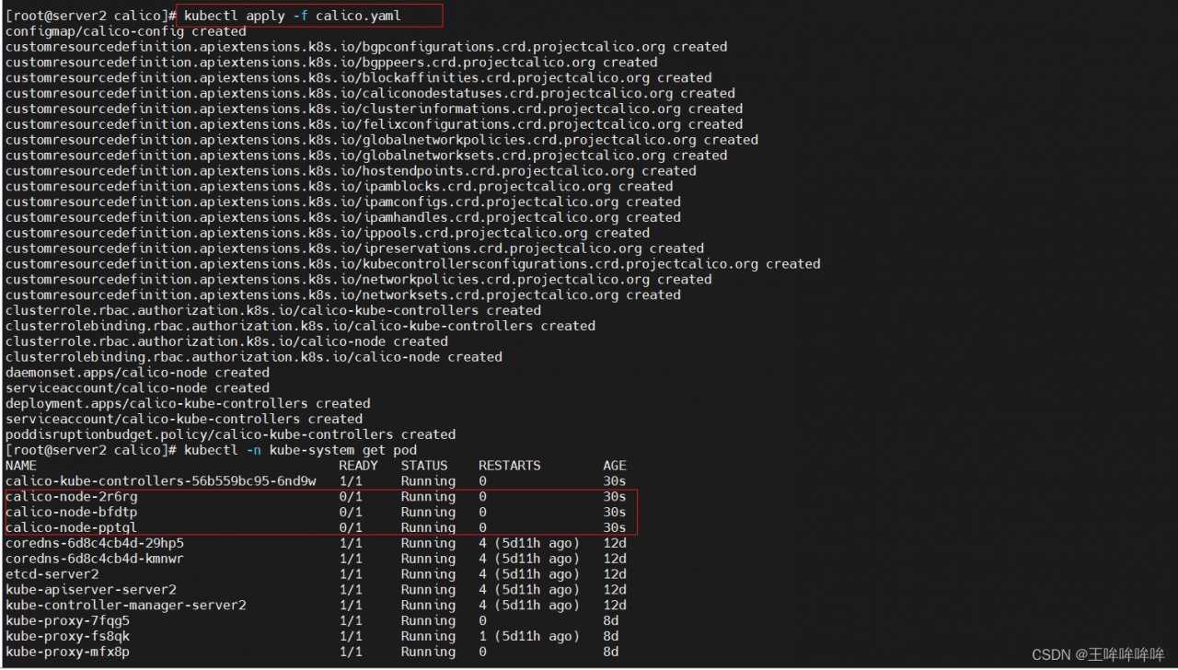Screen dimensions: 1178x670
Task: Click the coredns-6d8c4cb4d-29hp5 pod name
Action: (95, 543)
